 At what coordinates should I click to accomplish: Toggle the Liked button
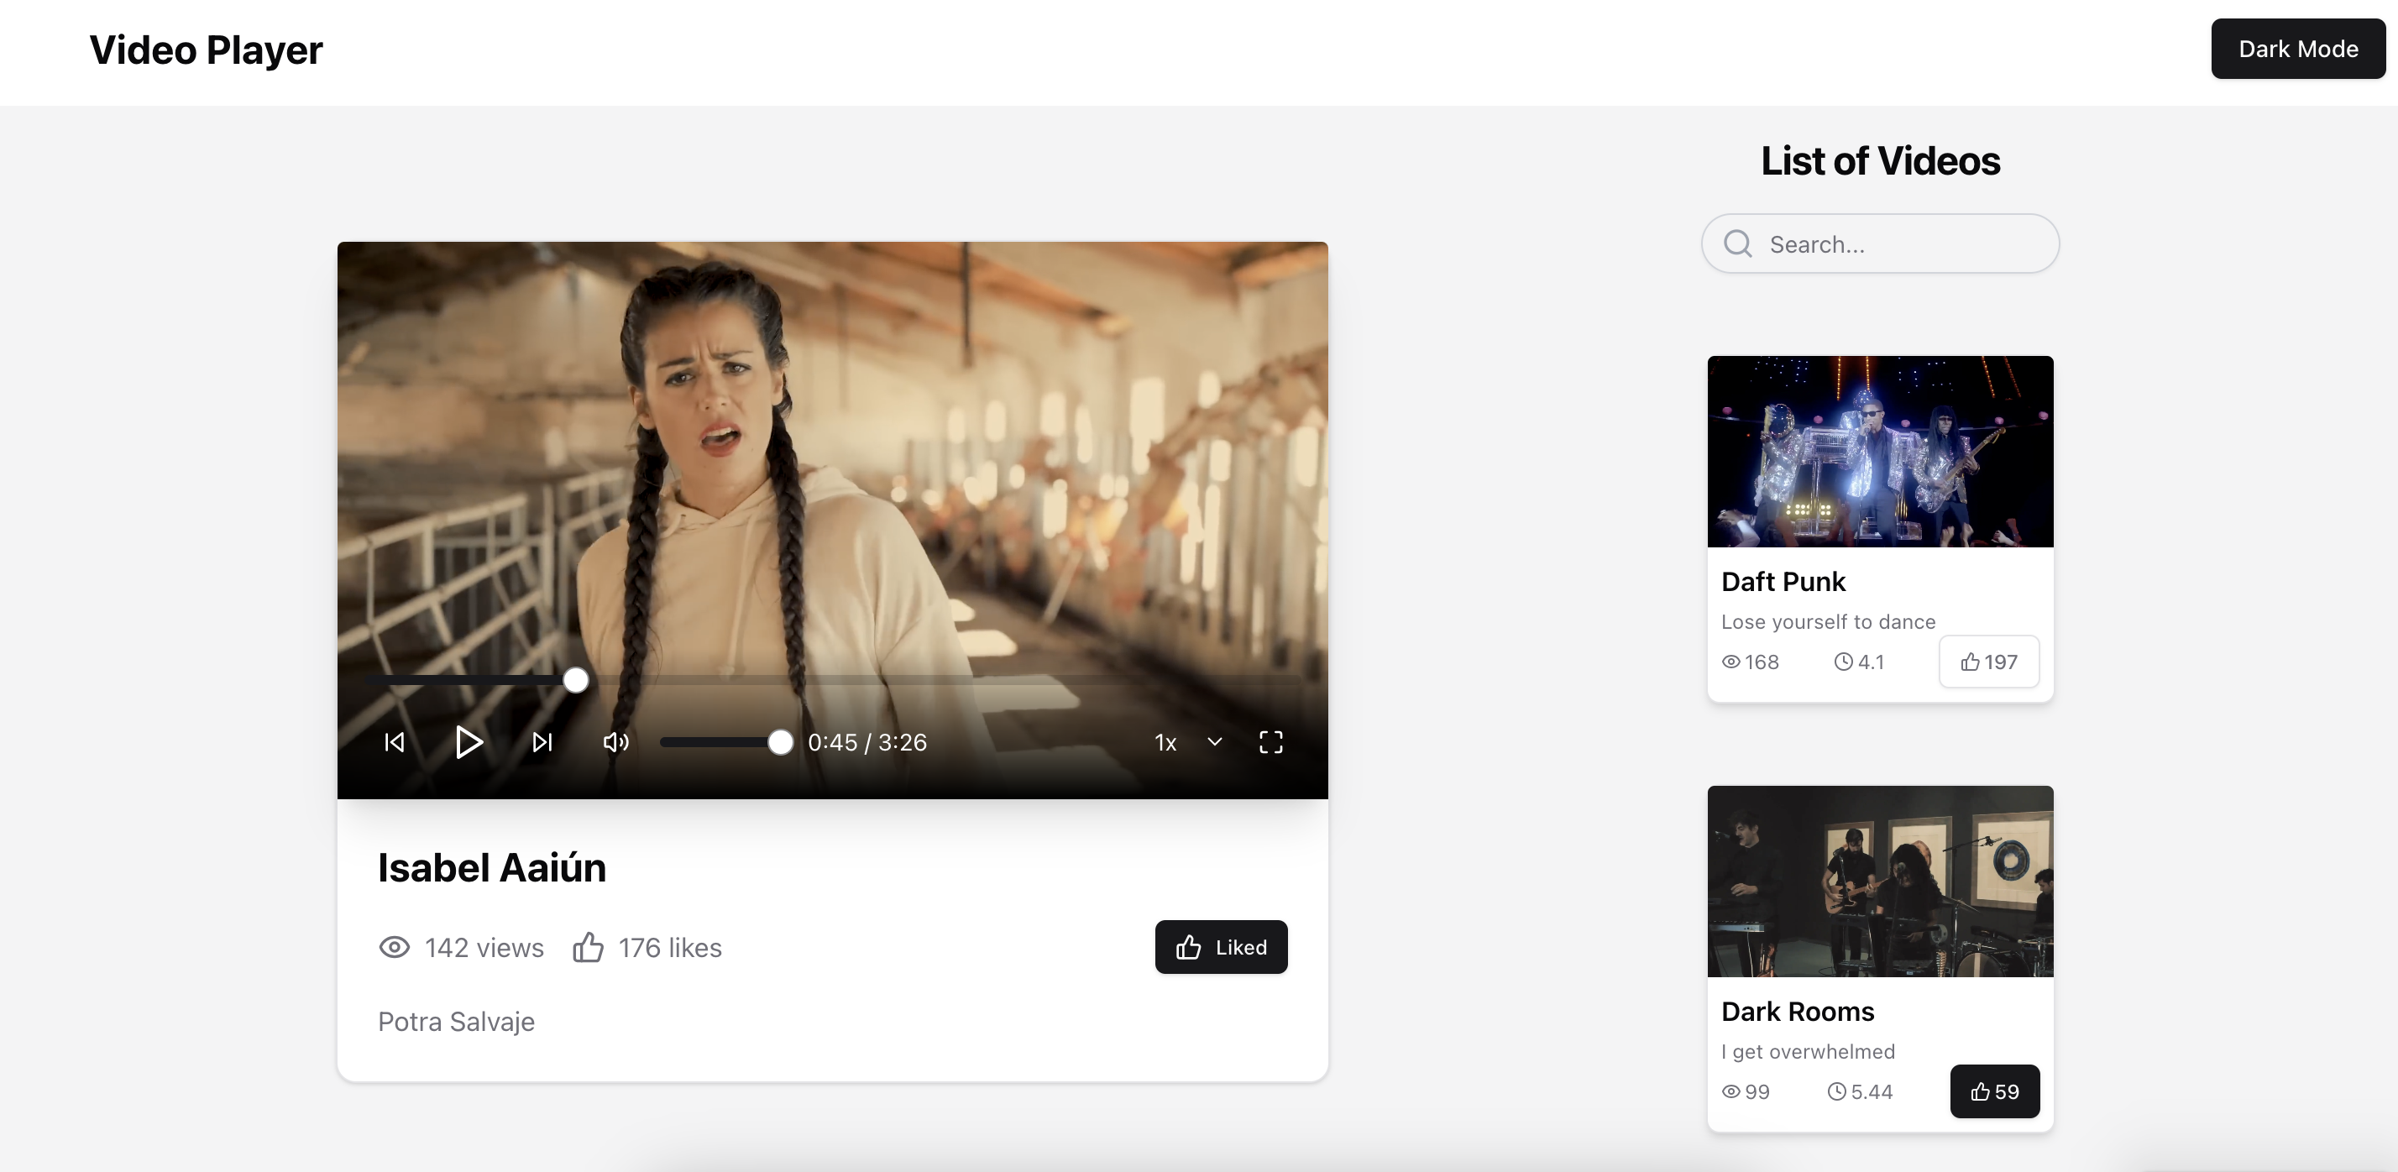pos(1221,947)
